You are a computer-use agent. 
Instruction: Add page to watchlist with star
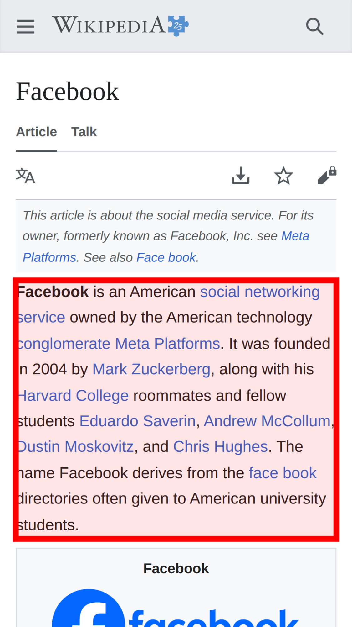click(x=283, y=176)
